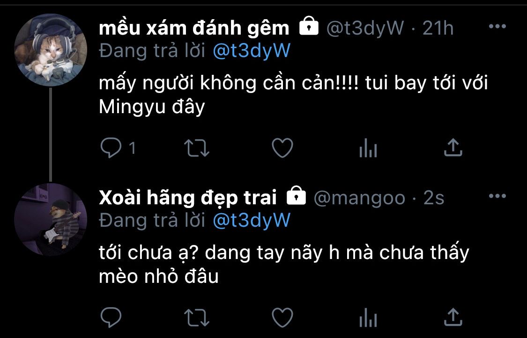Open the mều xám đánh gêm profile name

click(194, 28)
